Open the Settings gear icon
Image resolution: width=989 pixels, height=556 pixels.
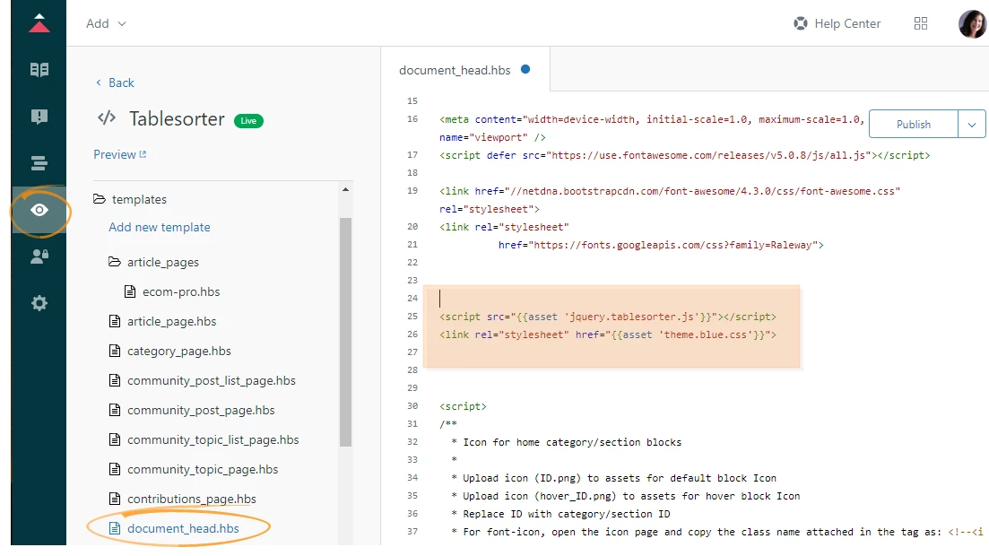pyautogui.click(x=39, y=303)
